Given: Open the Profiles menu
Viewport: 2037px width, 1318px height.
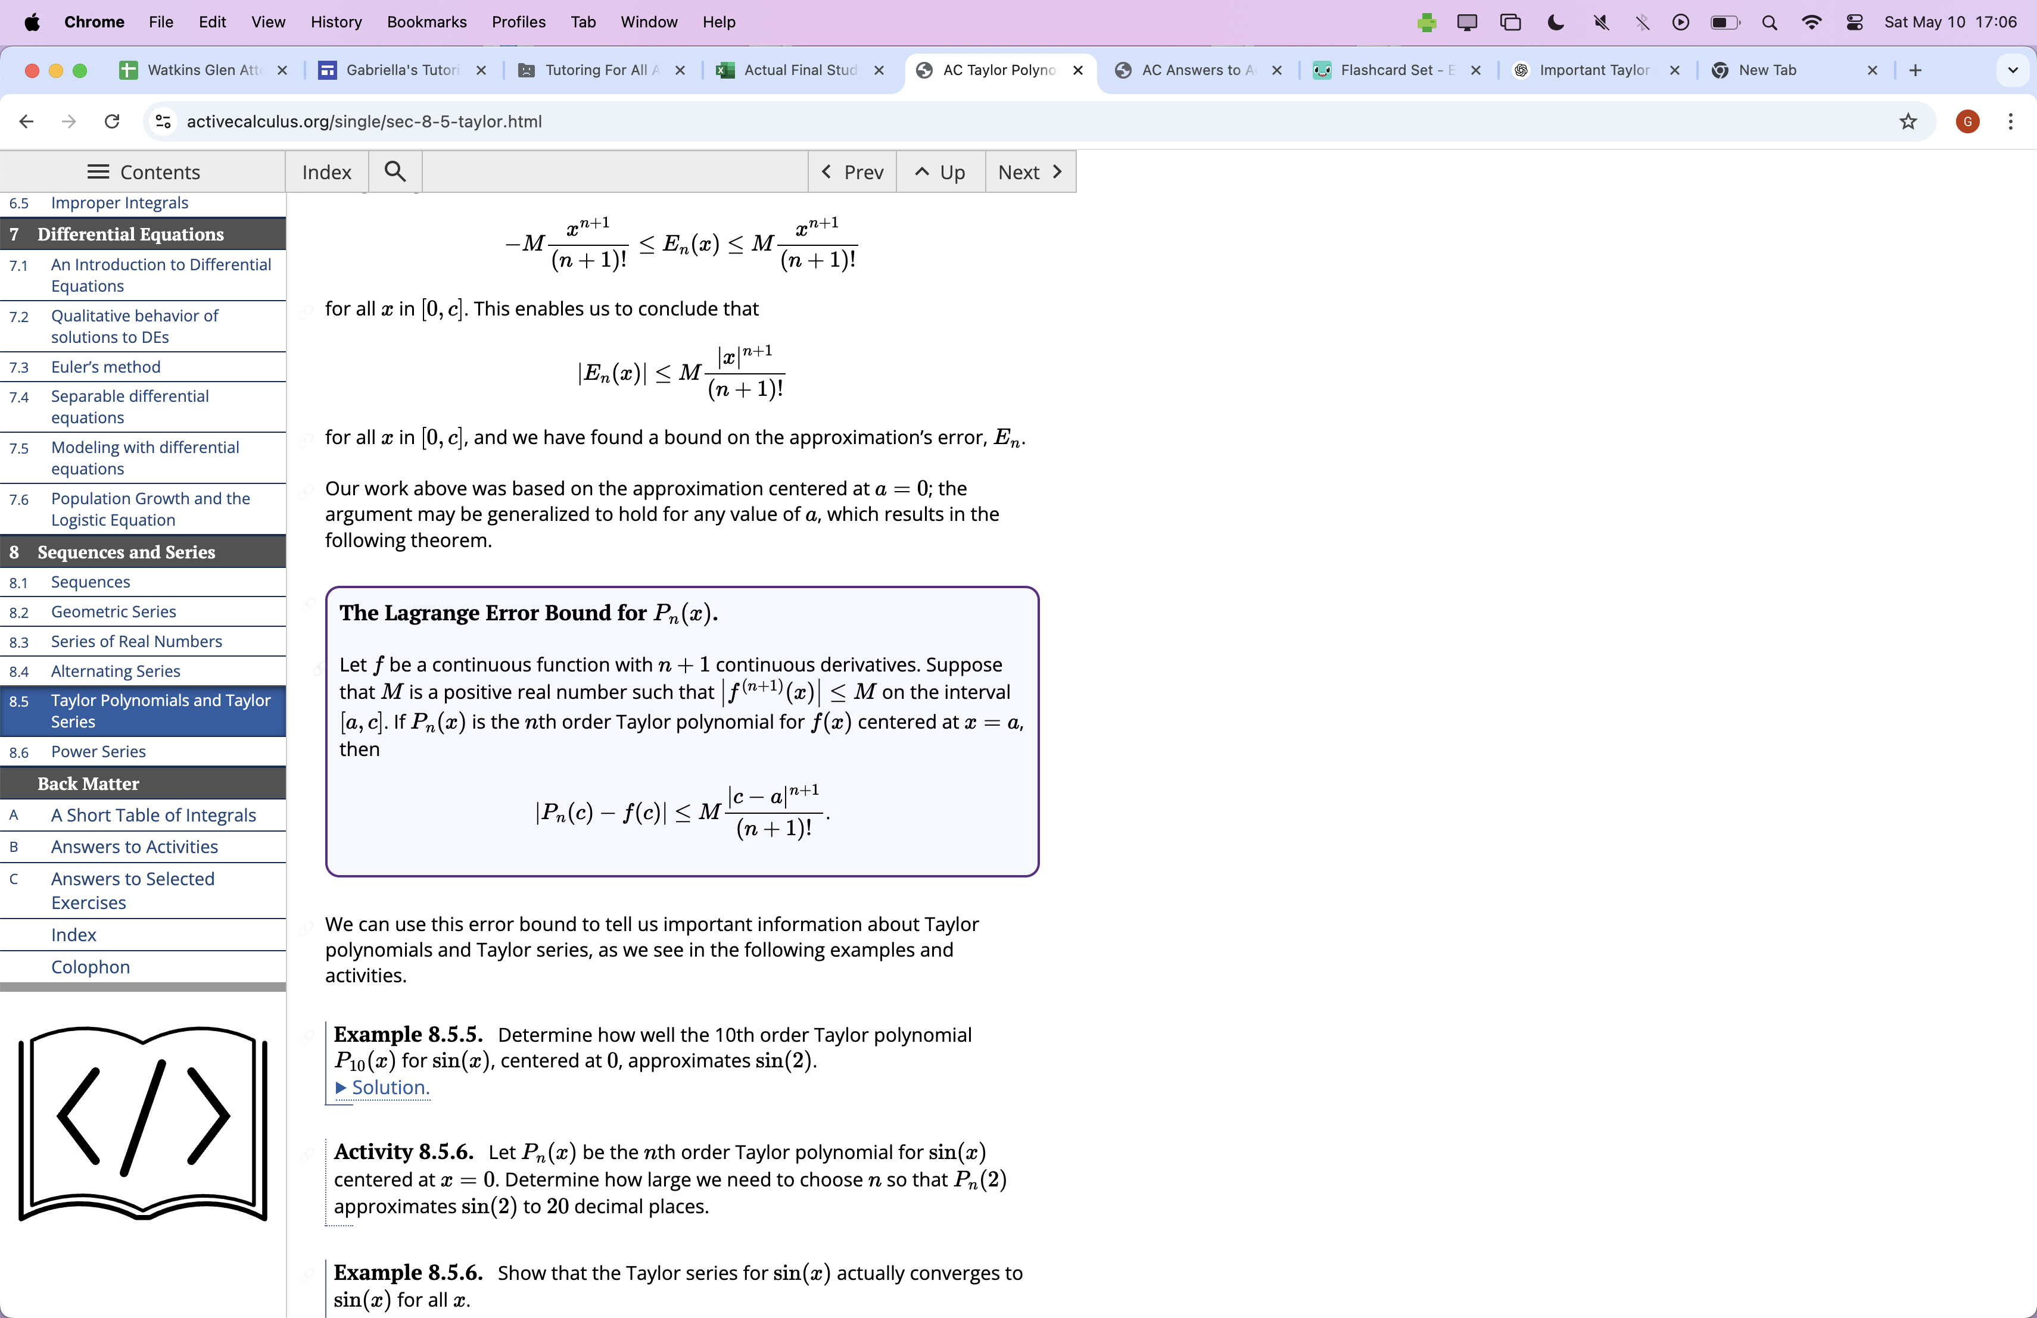Looking at the screenshot, I should click(x=518, y=22).
